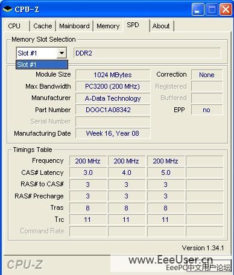
Task: Click the PC3200 (200 MHz) bandwidth value
Action: (x=113, y=86)
